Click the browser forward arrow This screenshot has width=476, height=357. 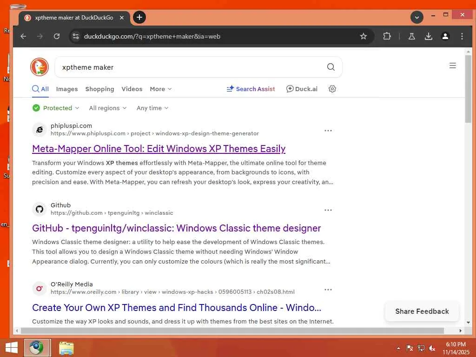tap(40, 36)
